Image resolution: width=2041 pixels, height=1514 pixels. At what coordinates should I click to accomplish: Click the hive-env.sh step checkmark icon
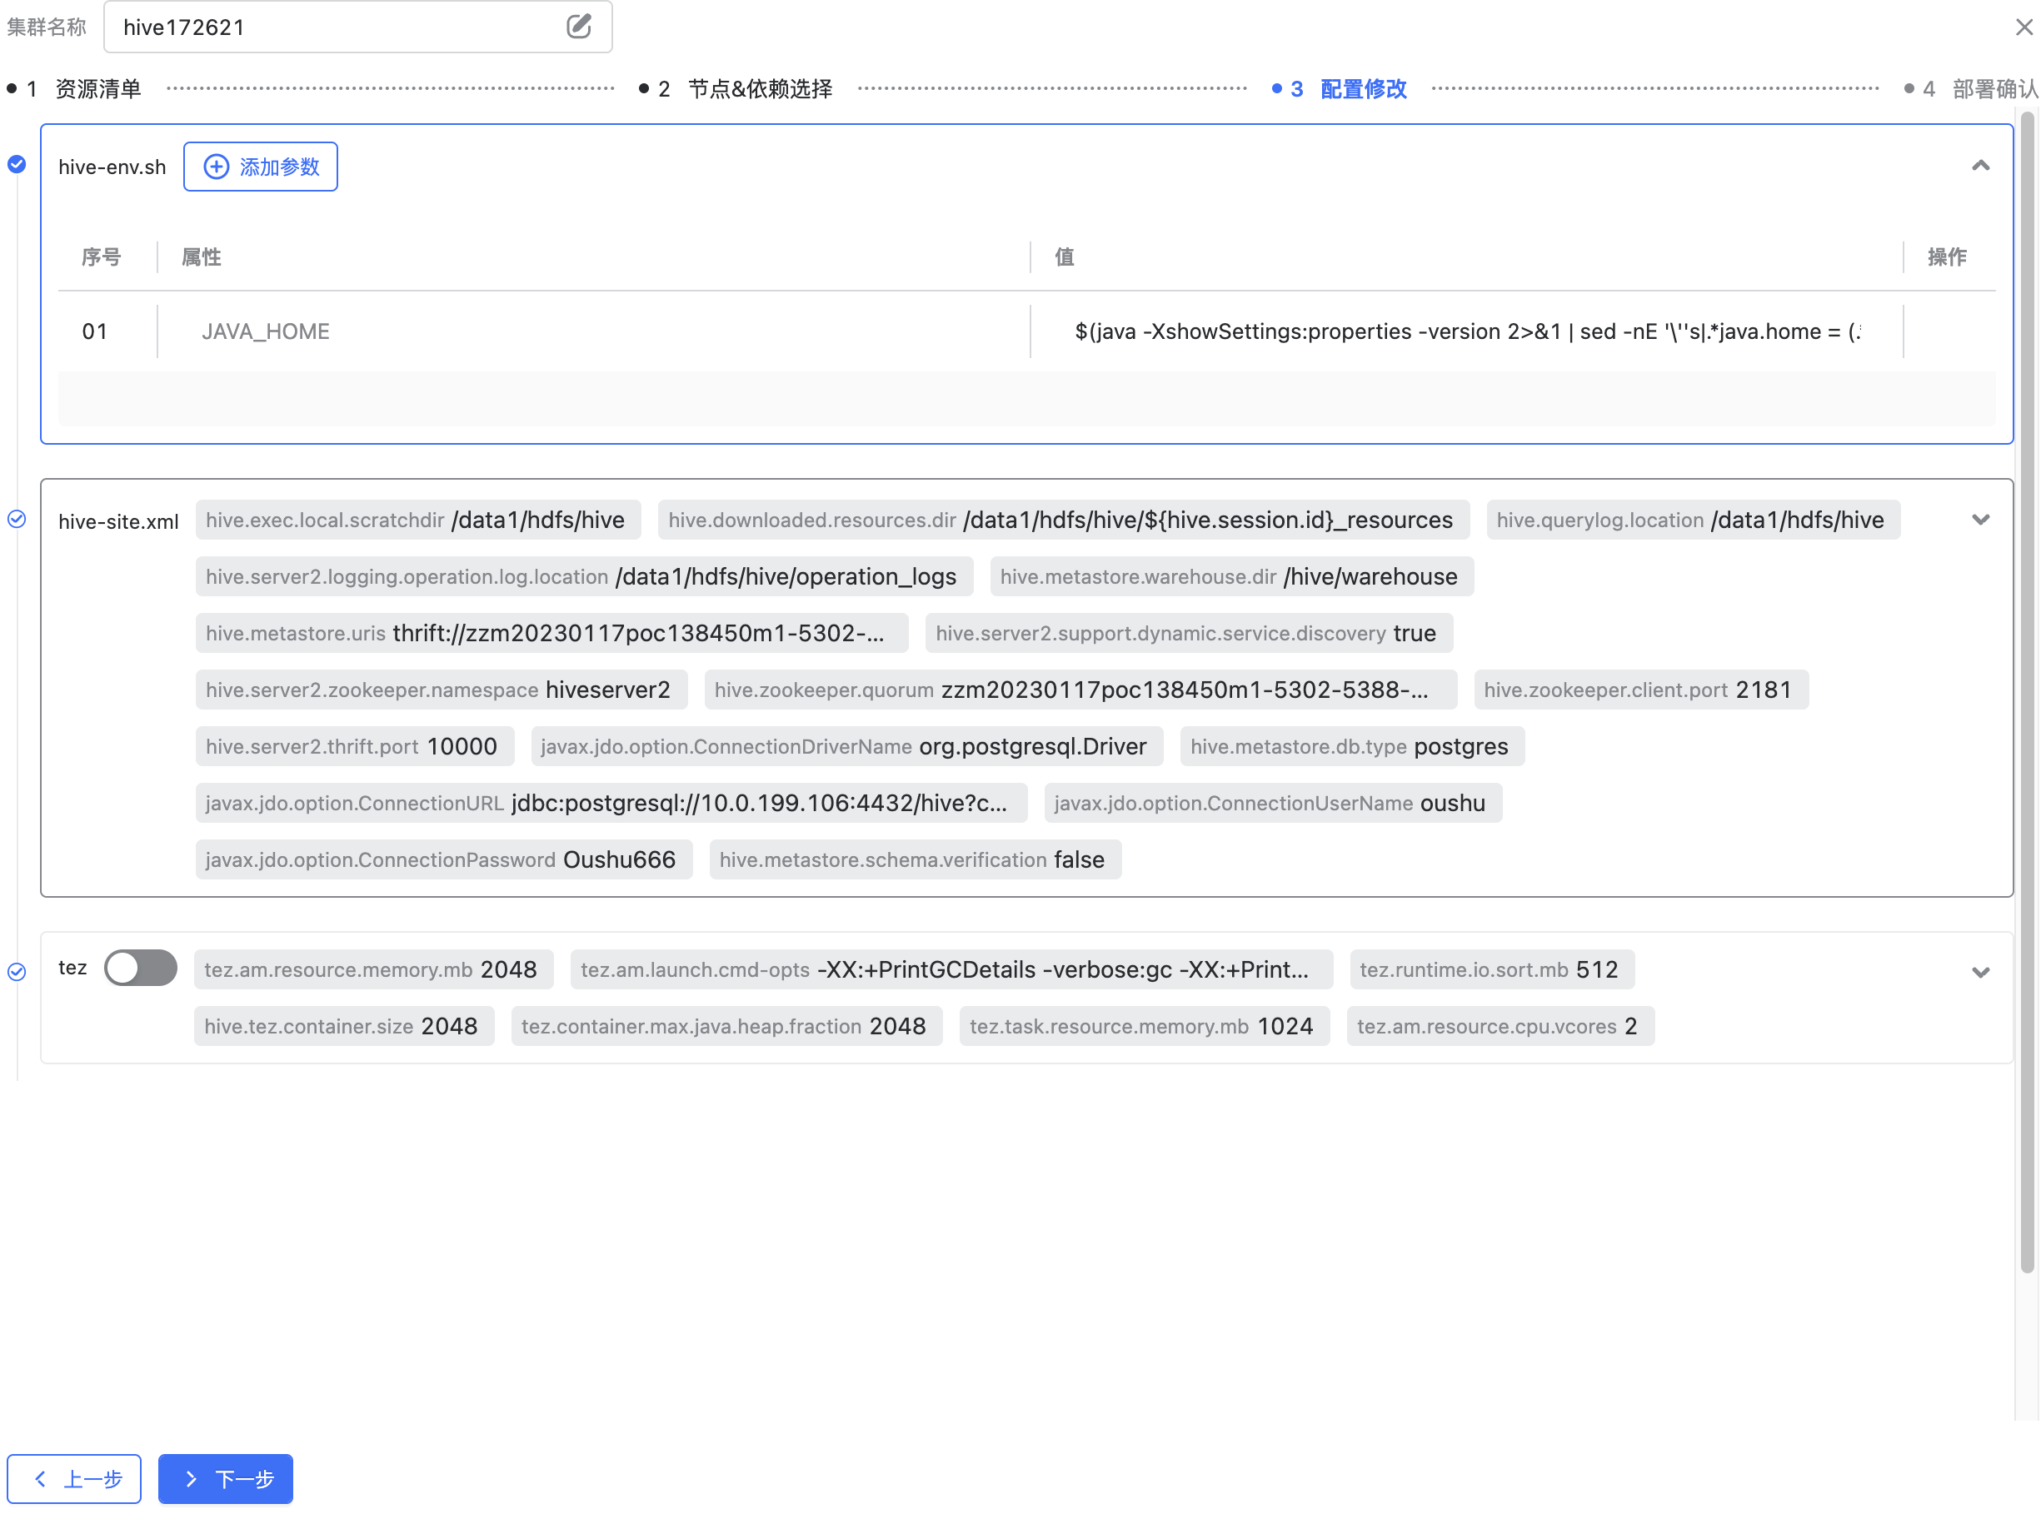tap(17, 164)
